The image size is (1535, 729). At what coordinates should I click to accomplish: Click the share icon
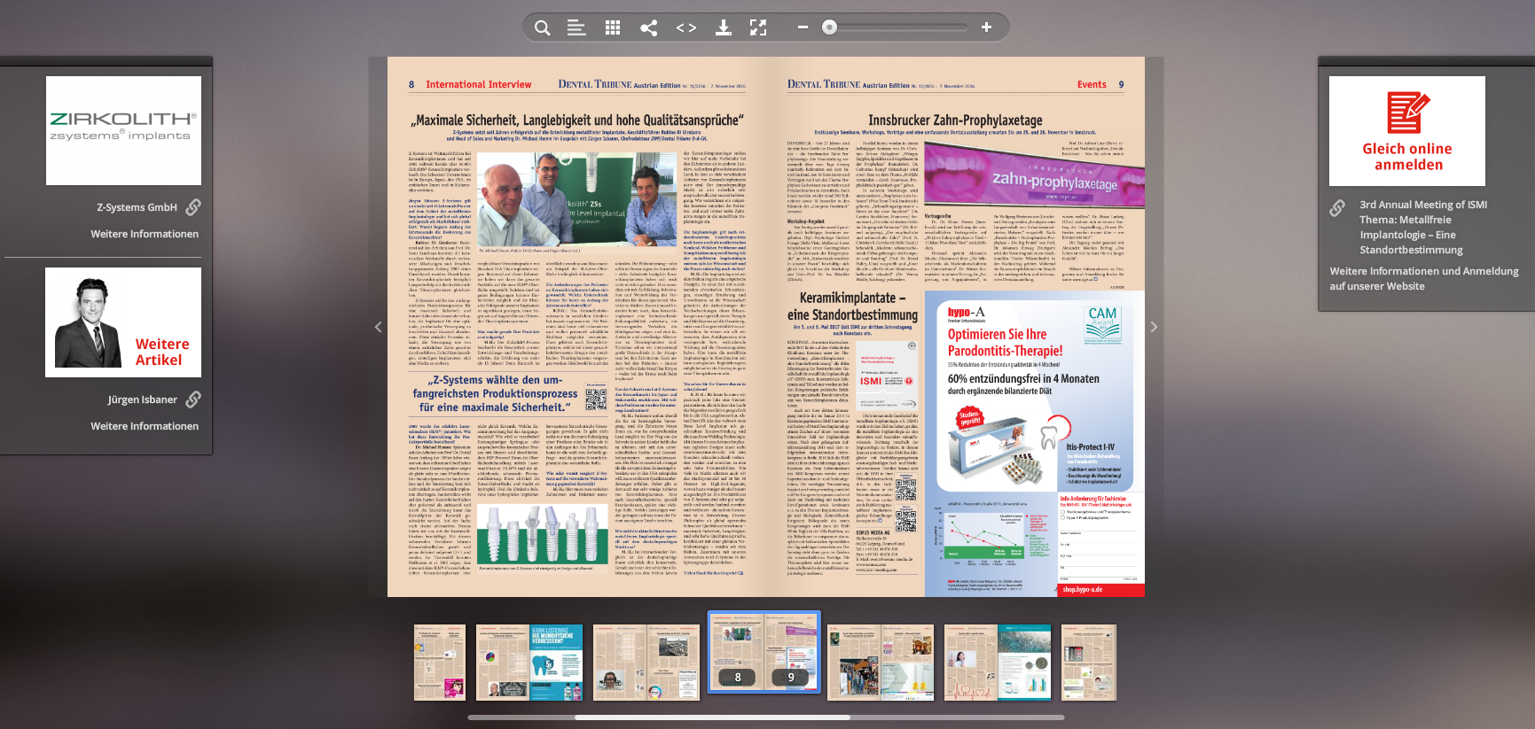pos(649,27)
